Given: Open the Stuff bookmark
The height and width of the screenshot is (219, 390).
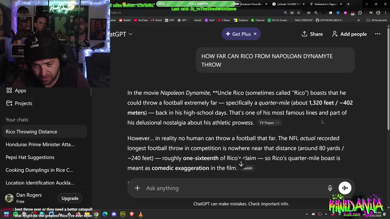Looking at the screenshot, I should point(210,20).
